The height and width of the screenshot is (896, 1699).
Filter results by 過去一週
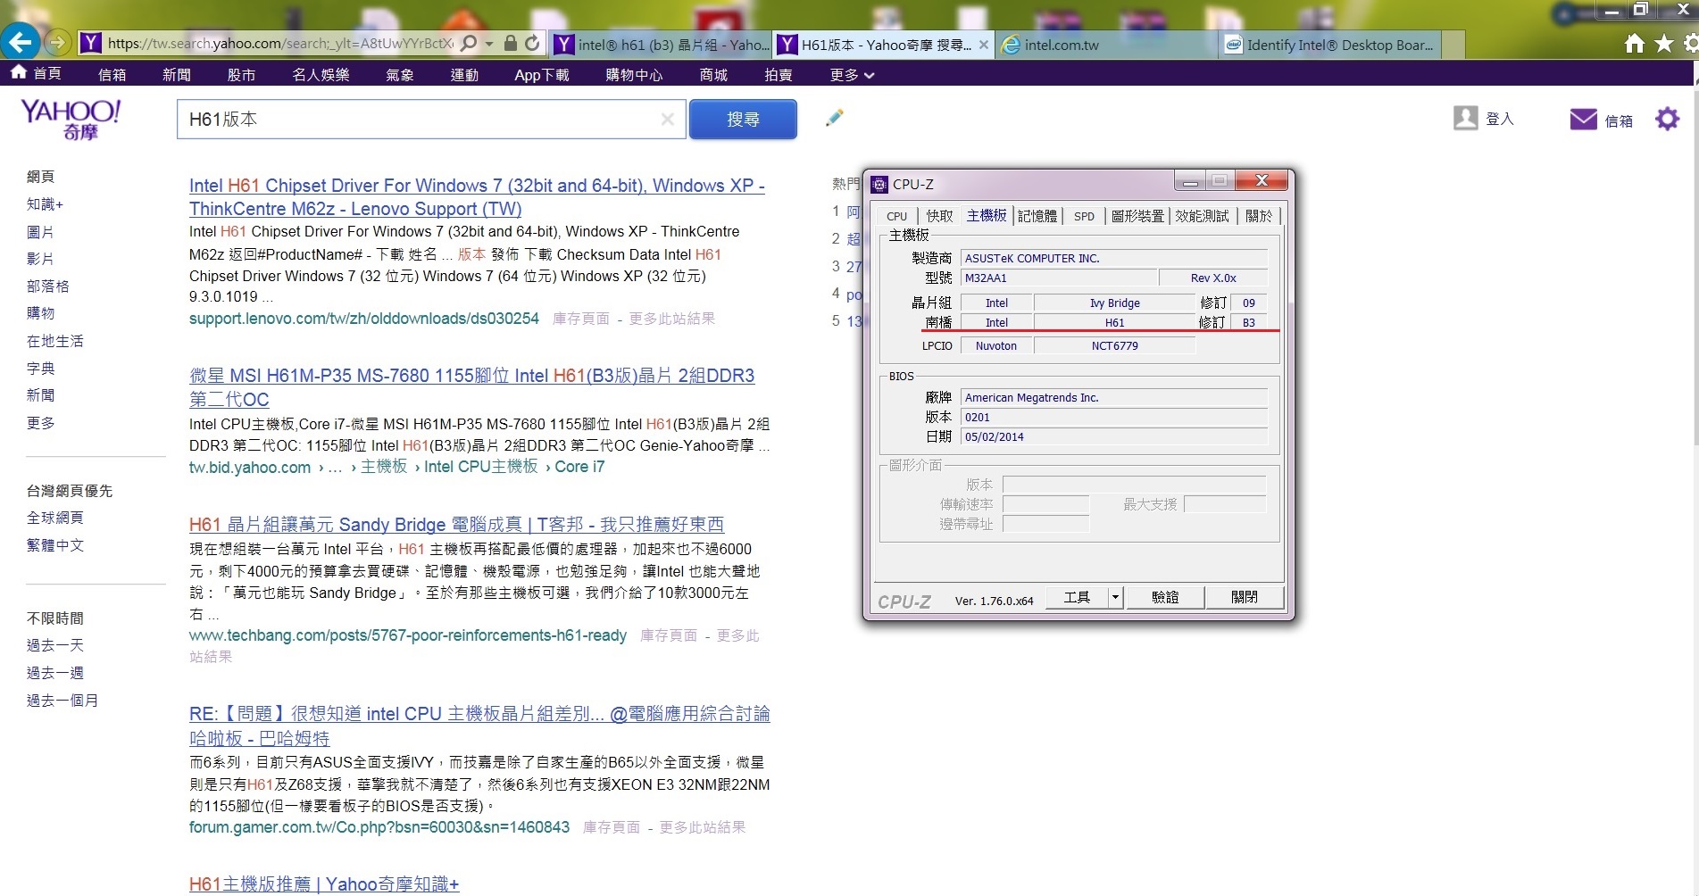54,673
